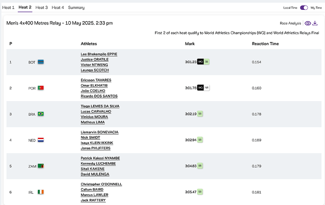Open Leungo SCOTCH profile

95,70
